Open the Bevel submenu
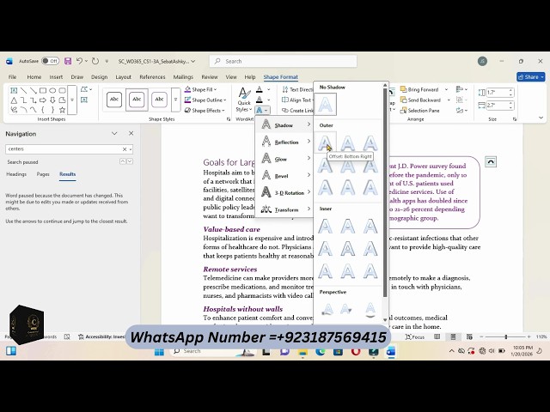 click(x=284, y=175)
